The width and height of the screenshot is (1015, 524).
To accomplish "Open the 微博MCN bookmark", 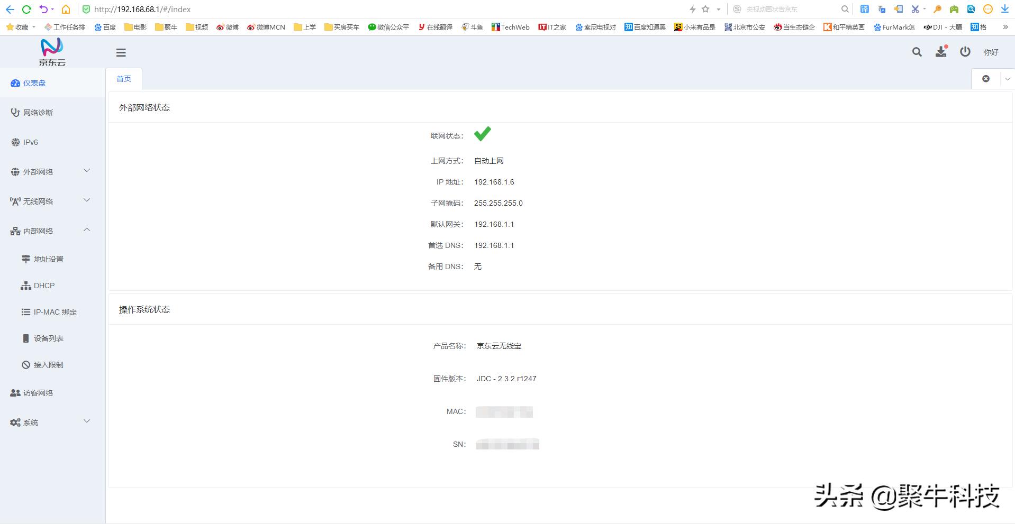I will pyautogui.click(x=266, y=27).
